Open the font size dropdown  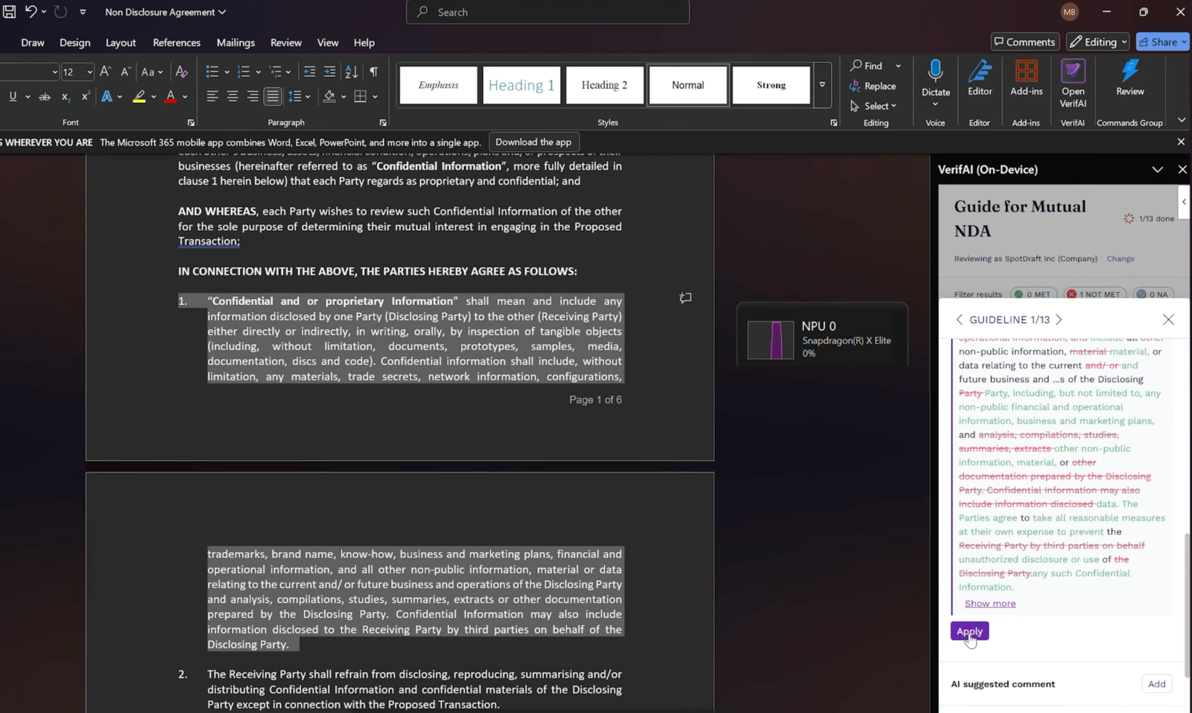point(88,71)
